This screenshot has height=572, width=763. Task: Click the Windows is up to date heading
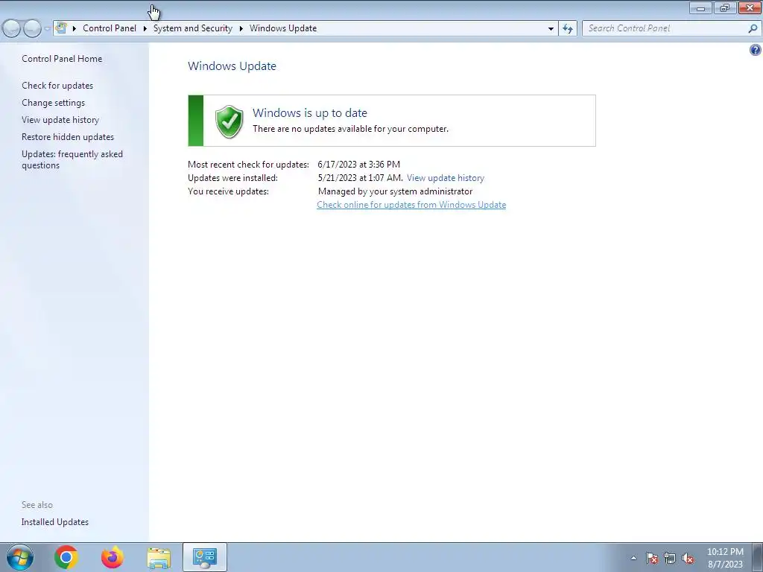(310, 113)
